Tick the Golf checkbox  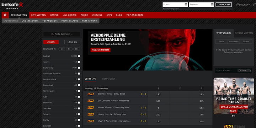(79, 97)
